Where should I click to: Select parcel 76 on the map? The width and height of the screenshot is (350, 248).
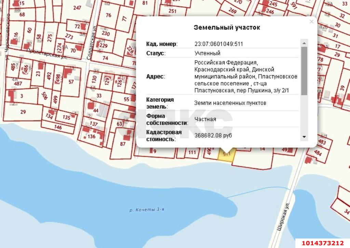click(109, 15)
